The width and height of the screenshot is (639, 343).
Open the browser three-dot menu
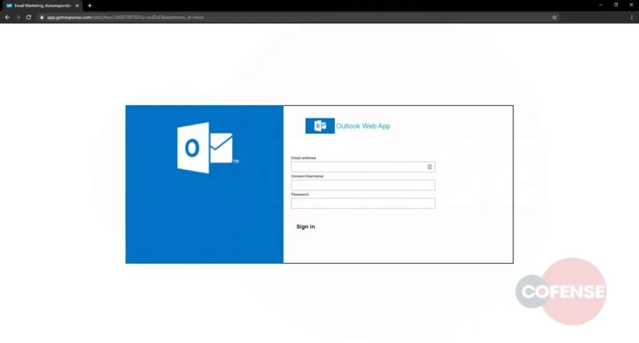tap(632, 17)
